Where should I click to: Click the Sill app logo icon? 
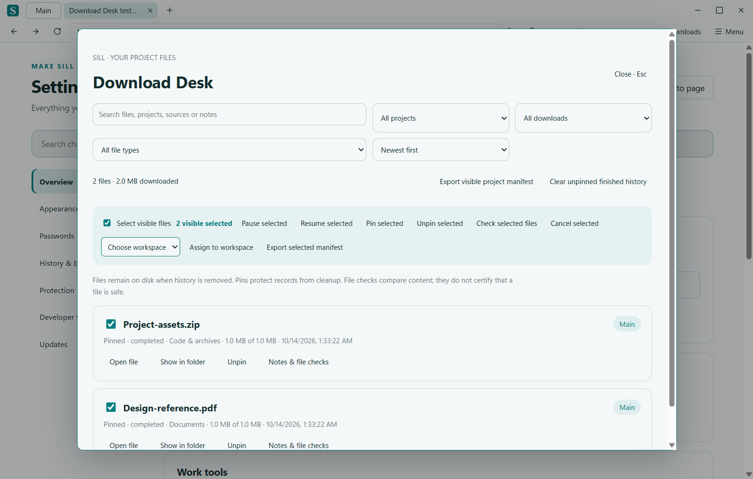click(x=13, y=10)
